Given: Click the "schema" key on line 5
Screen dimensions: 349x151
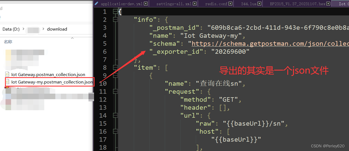Looking at the screenshot, I should [x=165, y=44].
